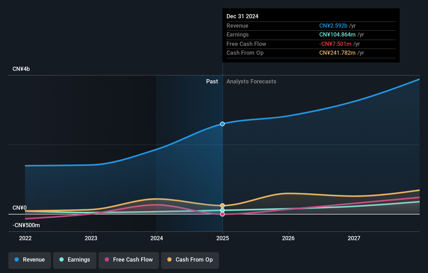
Task: Click the CN¥104.864m earnings value
Action: point(337,35)
